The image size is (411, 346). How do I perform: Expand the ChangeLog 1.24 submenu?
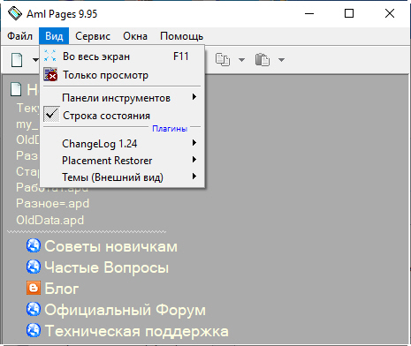click(122, 144)
